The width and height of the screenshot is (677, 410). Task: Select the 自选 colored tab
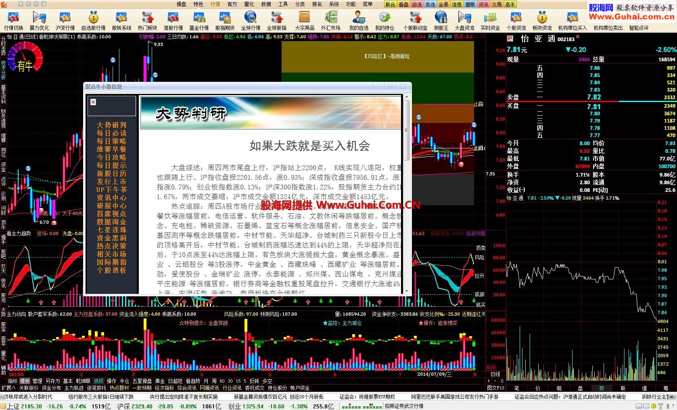(x=417, y=4)
